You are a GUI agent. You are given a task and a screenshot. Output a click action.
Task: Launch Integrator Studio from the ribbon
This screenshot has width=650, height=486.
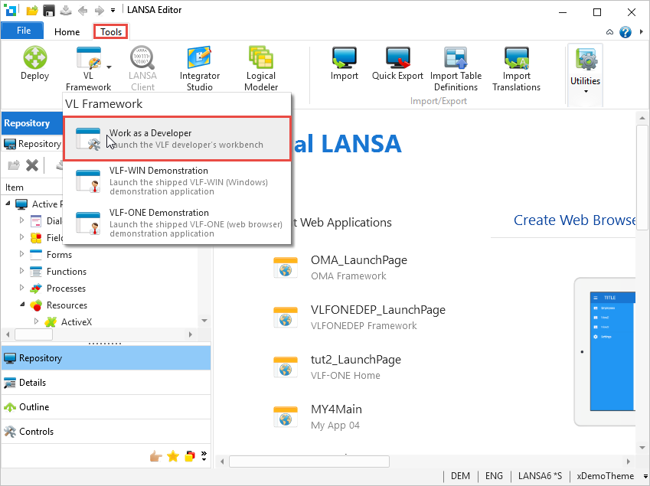(x=199, y=68)
